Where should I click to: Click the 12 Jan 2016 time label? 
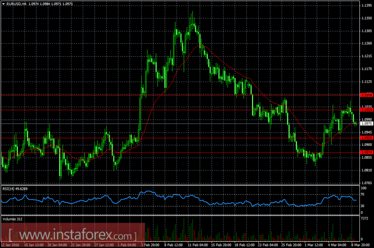coord(10,245)
